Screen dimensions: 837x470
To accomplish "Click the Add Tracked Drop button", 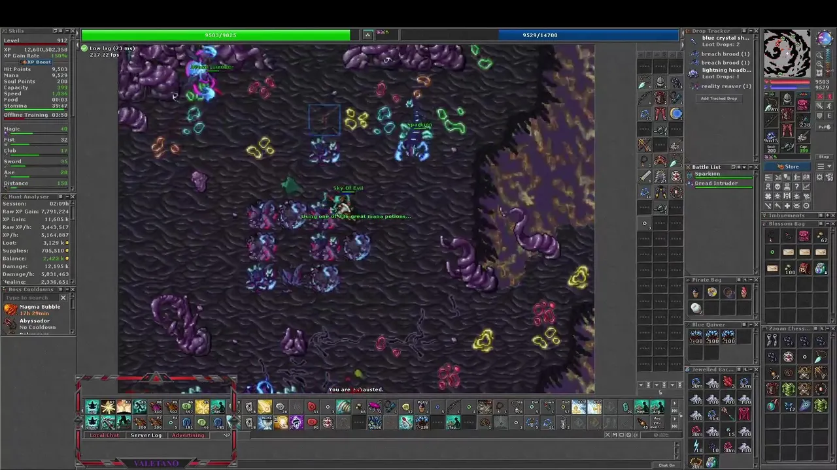I will pos(719,99).
